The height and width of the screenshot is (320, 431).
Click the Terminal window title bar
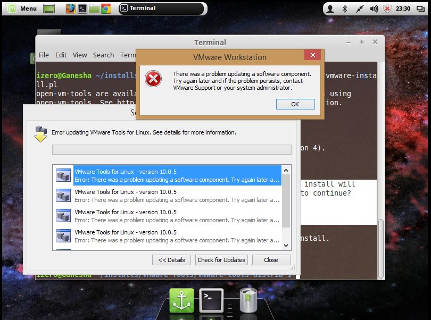pos(210,43)
